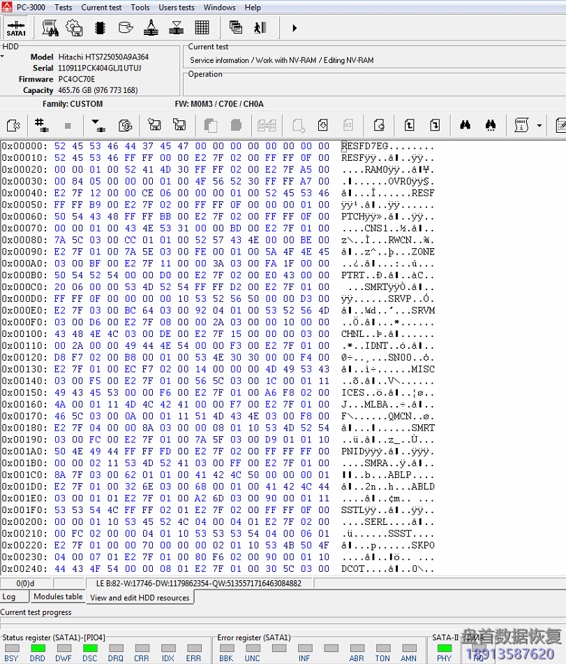Open the dropdown arrow beside the scroll icon

click(539, 126)
